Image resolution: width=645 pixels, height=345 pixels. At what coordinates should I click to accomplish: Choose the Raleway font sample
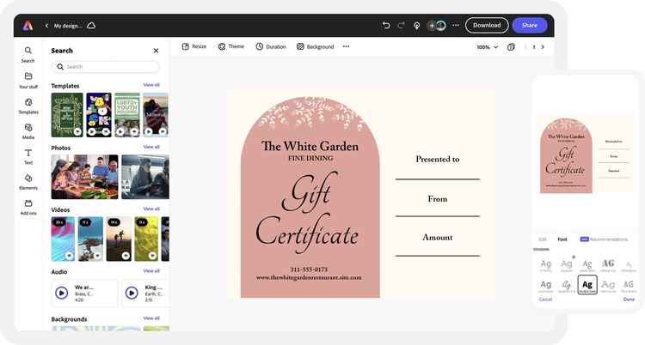pyautogui.click(x=567, y=265)
